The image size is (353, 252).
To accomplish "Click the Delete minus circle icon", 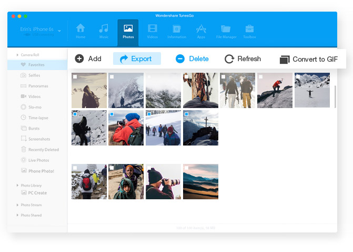I will click(180, 59).
